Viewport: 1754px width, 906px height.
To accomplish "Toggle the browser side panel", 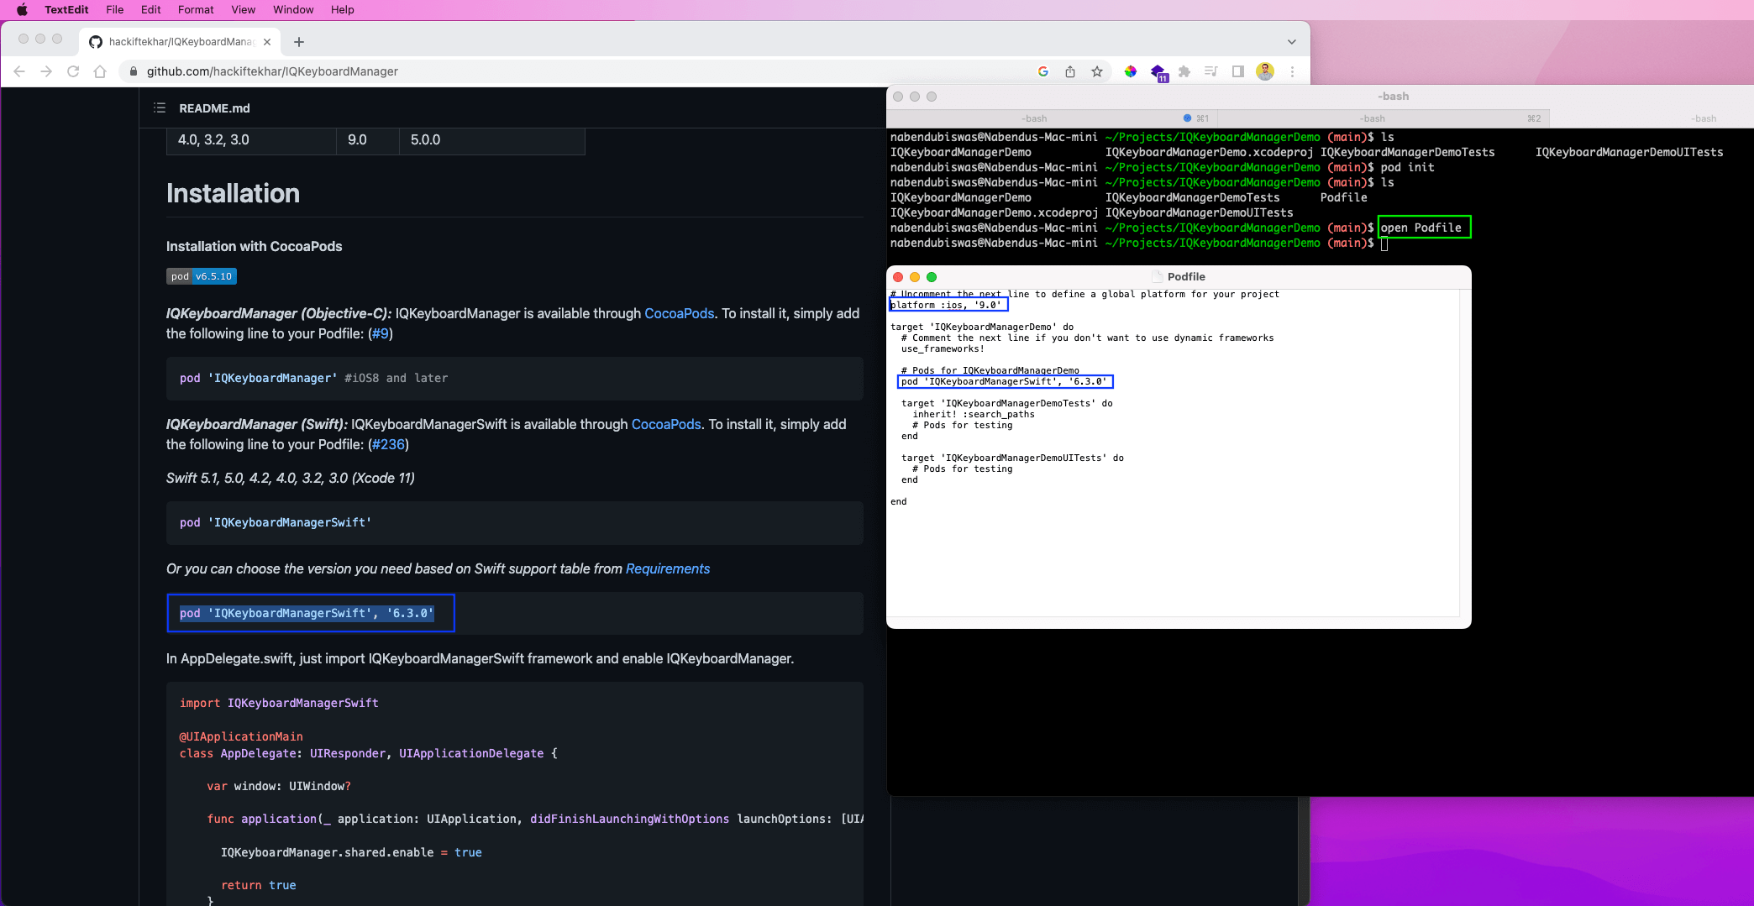I will point(1237,71).
